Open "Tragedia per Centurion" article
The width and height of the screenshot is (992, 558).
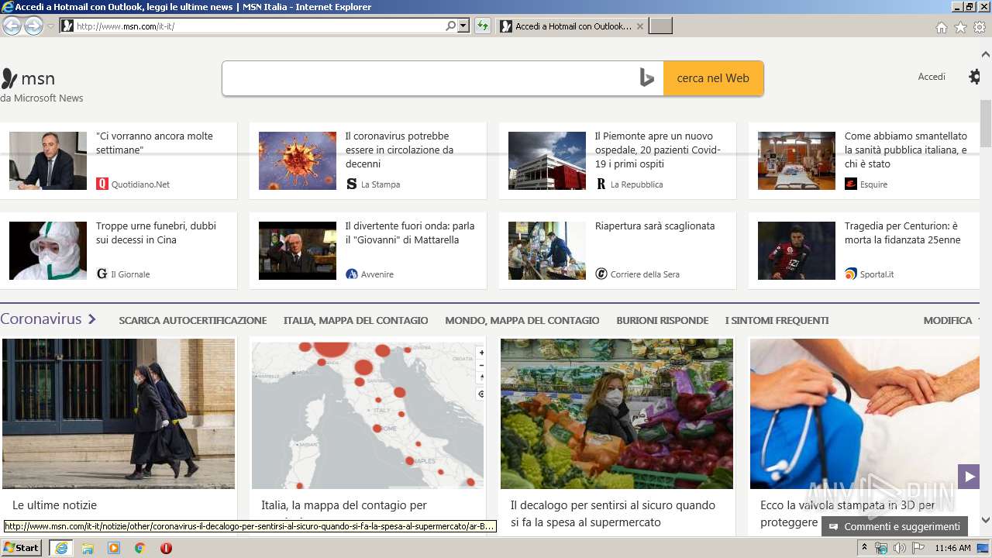[x=903, y=232]
